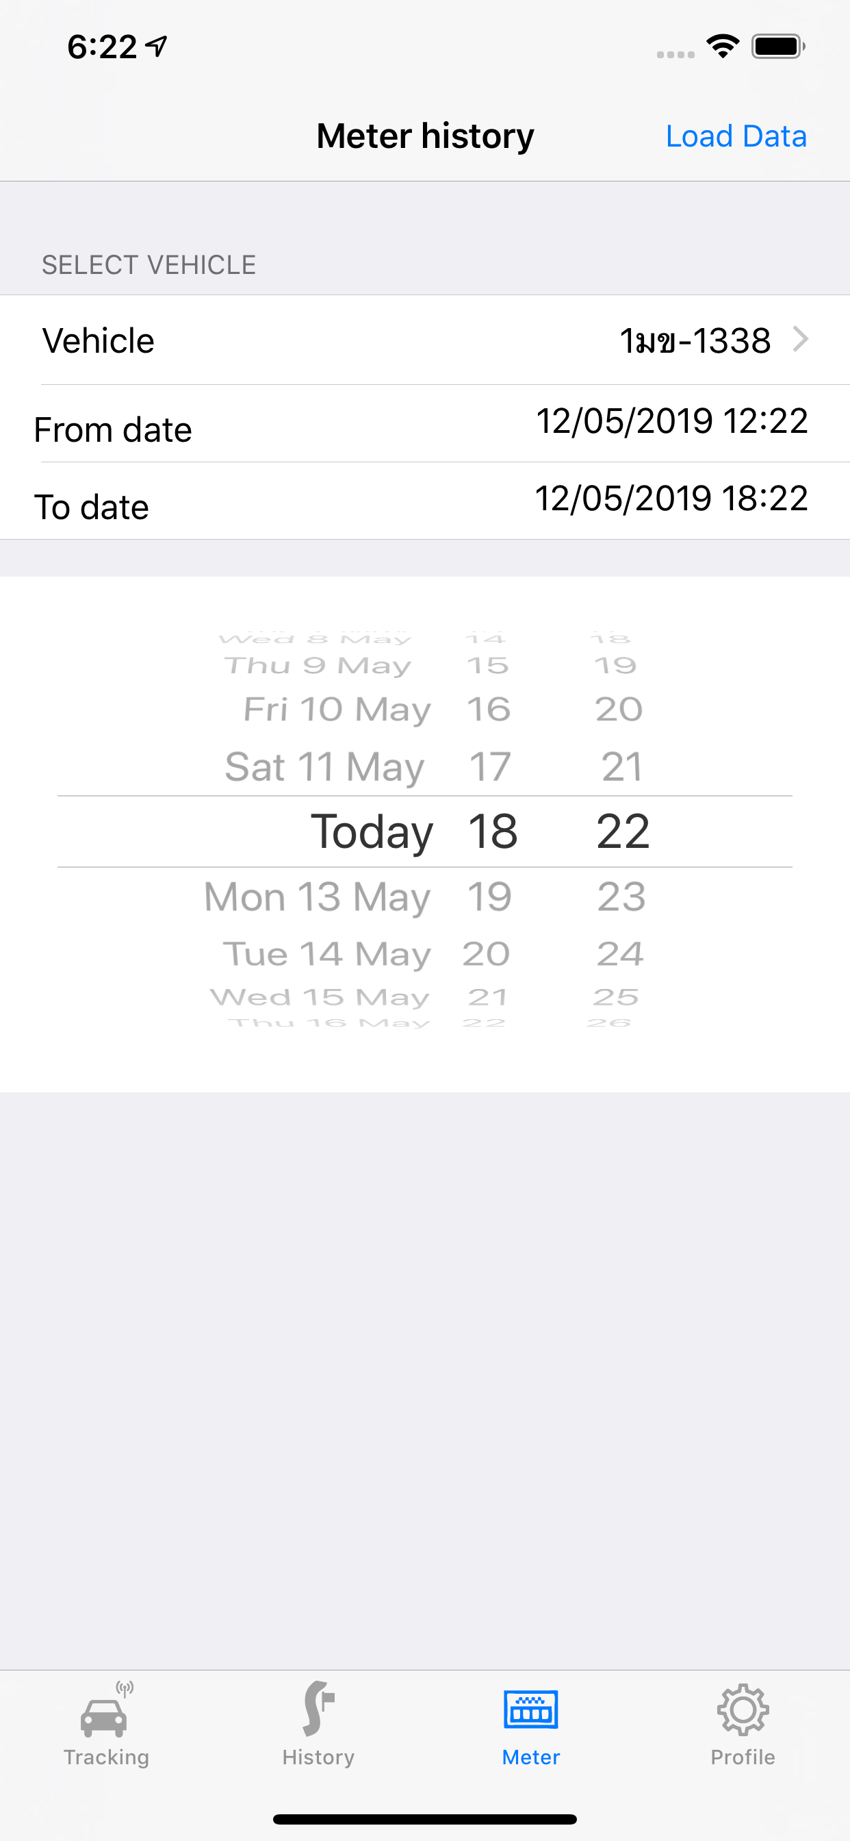Load Data for selected vehicle

coord(736,136)
